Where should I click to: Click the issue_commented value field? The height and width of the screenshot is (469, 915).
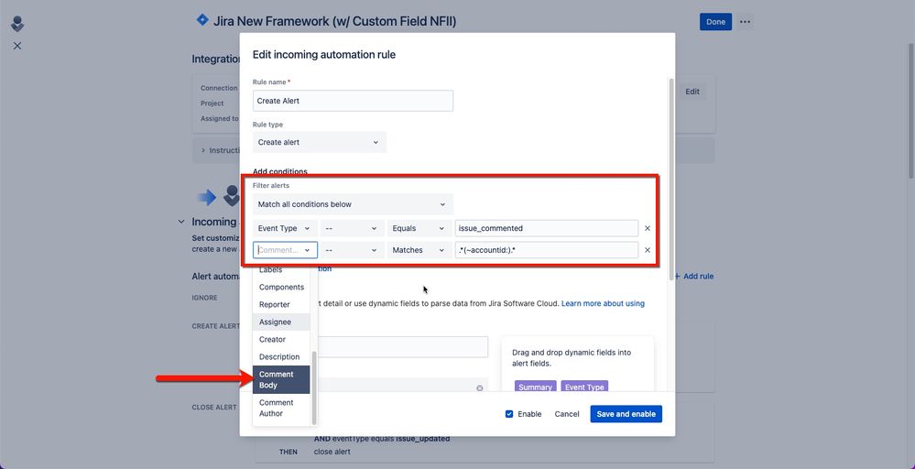[x=546, y=228]
